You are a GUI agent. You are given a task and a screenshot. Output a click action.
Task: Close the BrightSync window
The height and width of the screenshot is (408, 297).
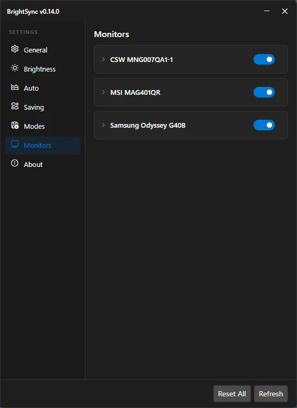click(x=285, y=11)
